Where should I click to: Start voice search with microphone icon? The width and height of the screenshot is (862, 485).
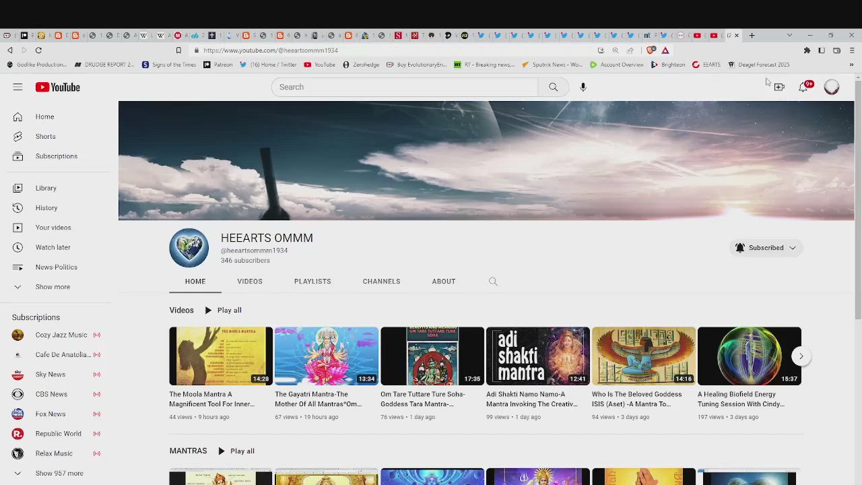pyautogui.click(x=583, y=87)
